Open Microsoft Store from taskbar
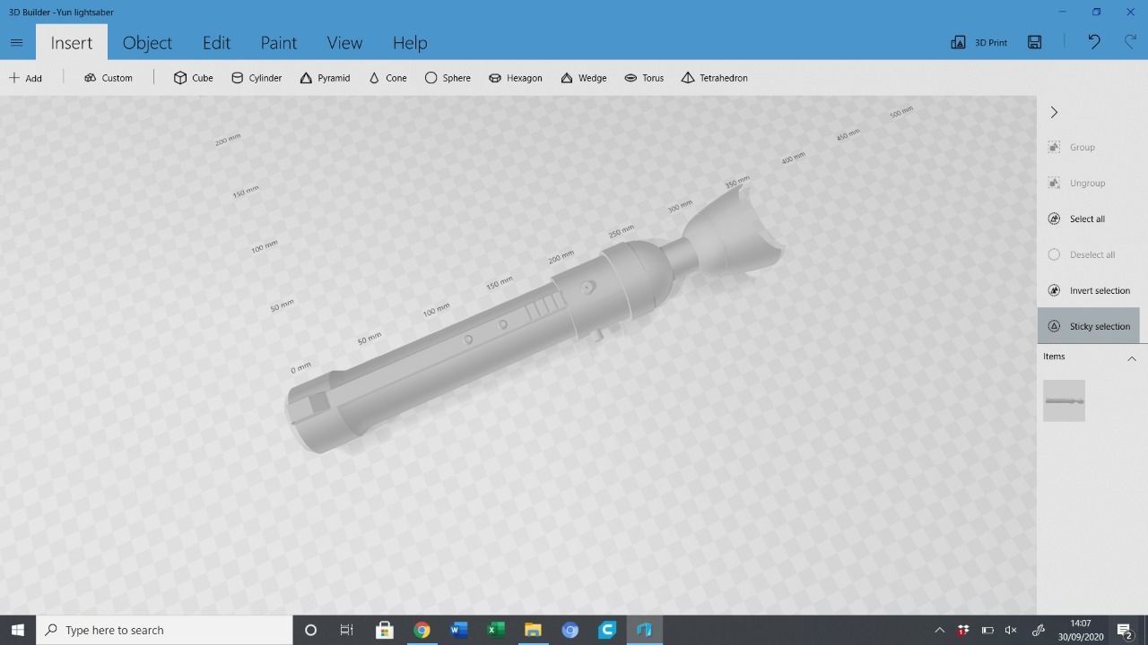The image size is (1148, 645). pos(384,630)
